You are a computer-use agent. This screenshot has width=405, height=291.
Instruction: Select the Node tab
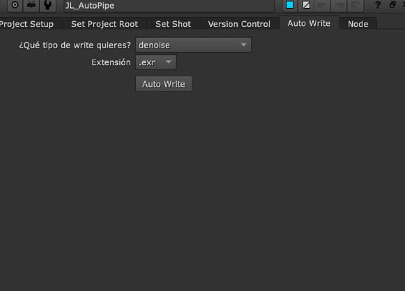coord(358,24)
